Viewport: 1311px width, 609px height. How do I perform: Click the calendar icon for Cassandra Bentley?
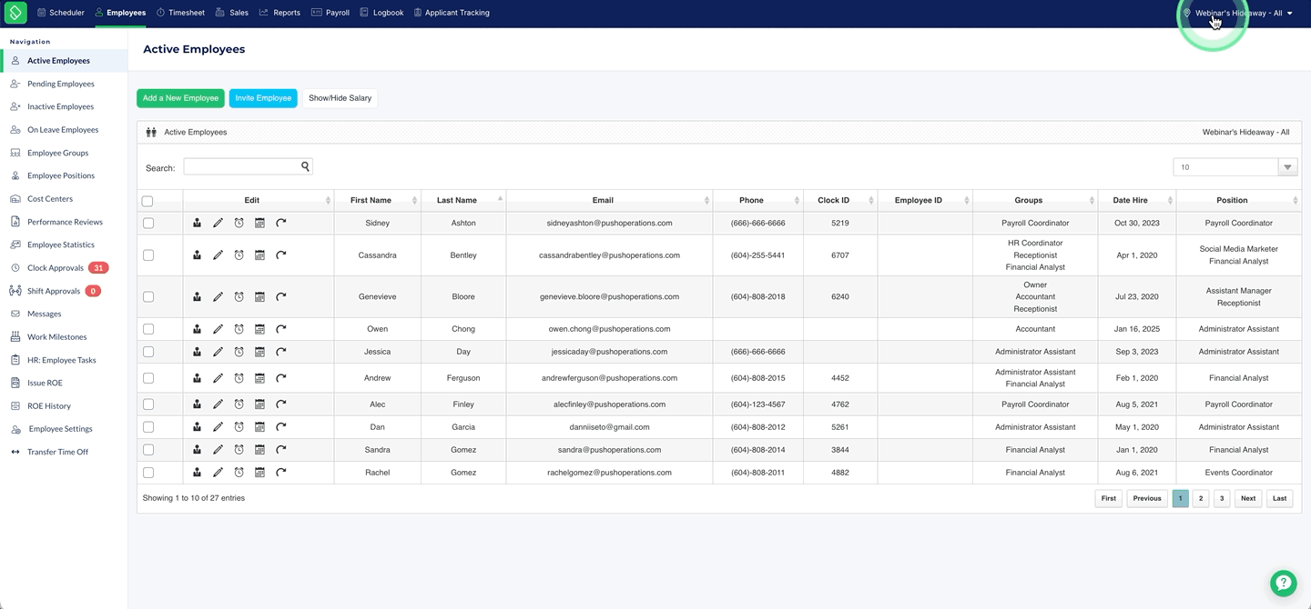[x=259, y=255]
